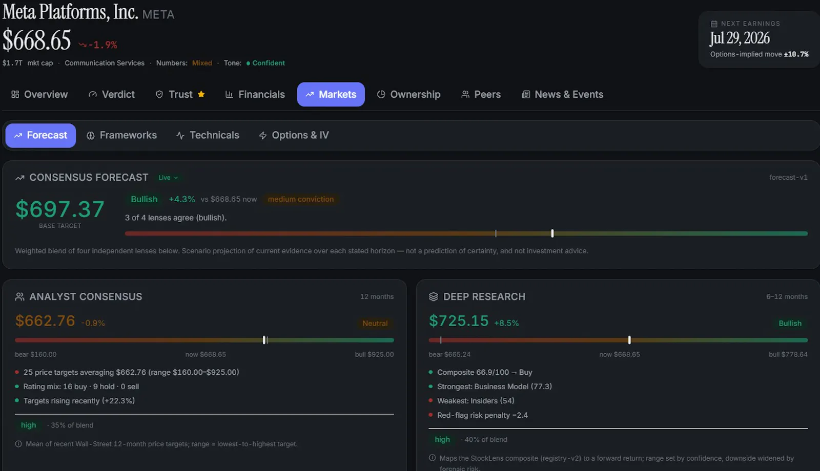
Task: Click the Bullish badge in Consensus Forecast
Action: point(144,199)
